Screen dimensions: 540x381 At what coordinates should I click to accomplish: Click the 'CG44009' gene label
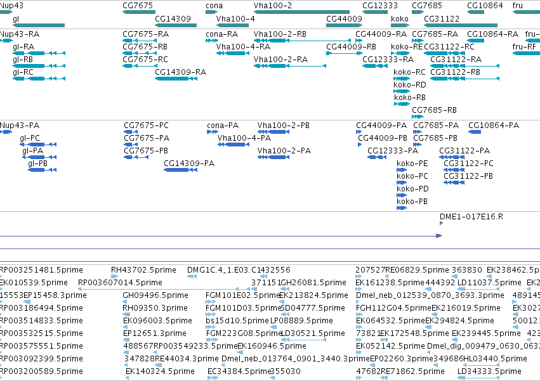click(x=344, y=19)
